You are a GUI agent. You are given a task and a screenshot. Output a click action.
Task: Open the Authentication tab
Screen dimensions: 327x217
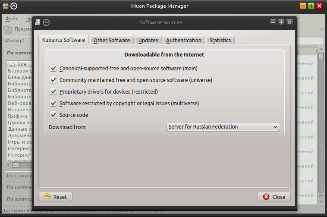click(x=183, y=40)
